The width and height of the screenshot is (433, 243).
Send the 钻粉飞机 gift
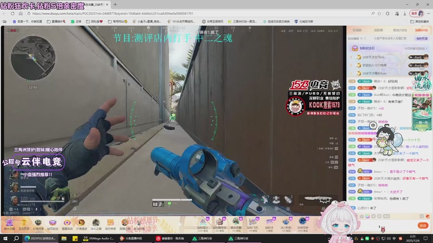pos(252,224)
